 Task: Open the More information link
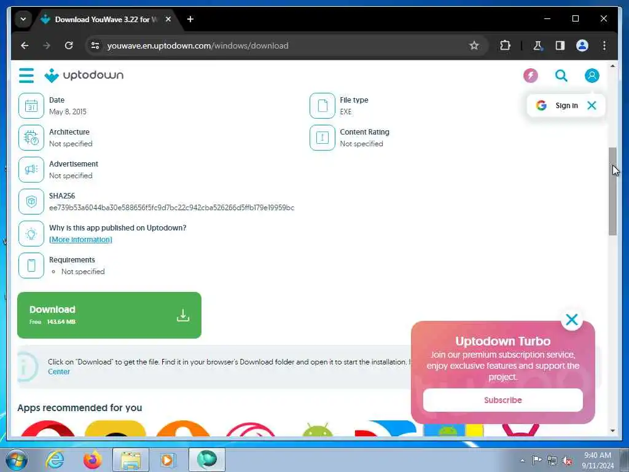(x=80, y=240)
